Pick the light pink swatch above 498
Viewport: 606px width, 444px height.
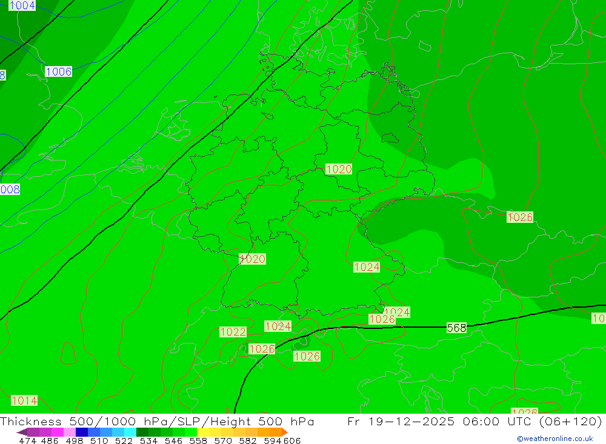(70, 432)
